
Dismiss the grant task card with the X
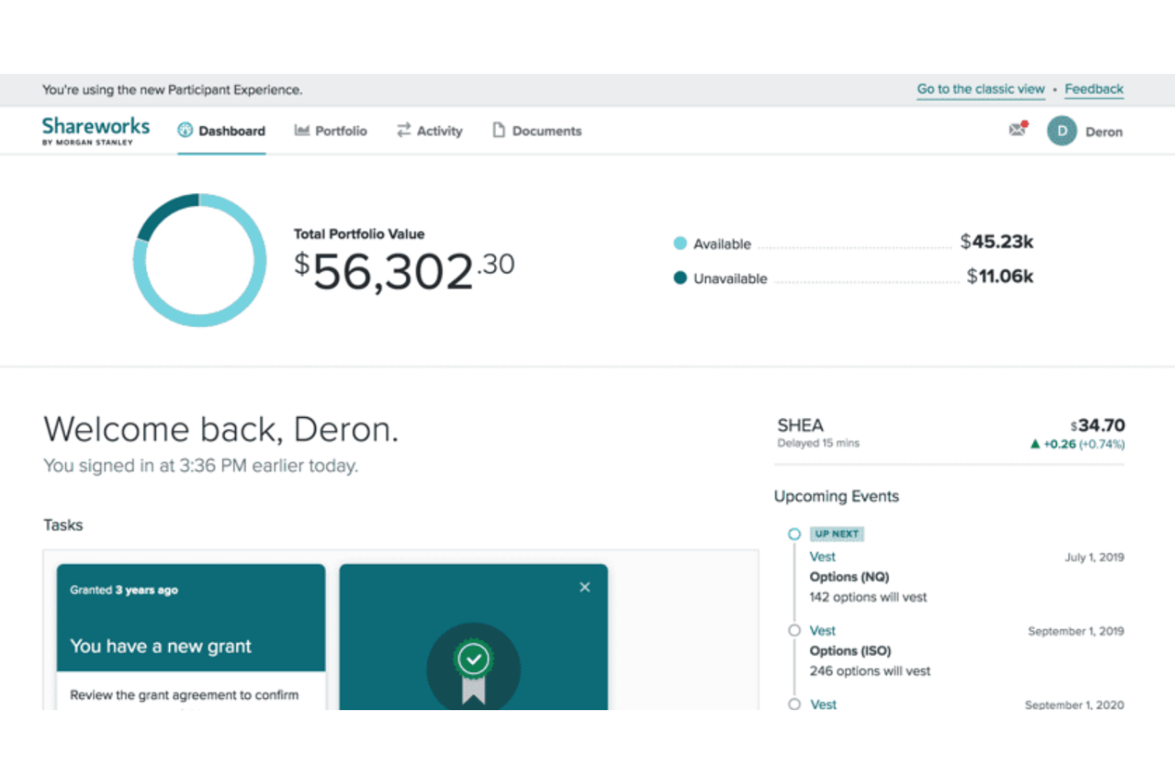tap(585, 587)
